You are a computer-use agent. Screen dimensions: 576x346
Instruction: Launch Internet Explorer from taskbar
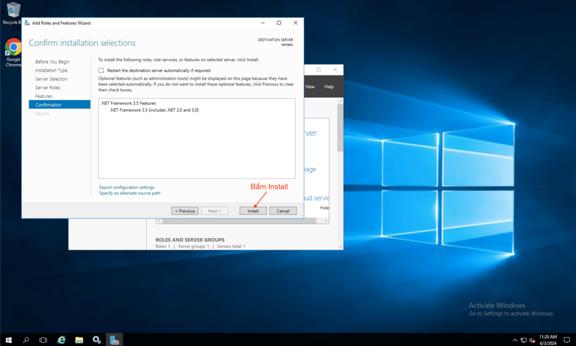pyautogui.click(x=61, y=339)
